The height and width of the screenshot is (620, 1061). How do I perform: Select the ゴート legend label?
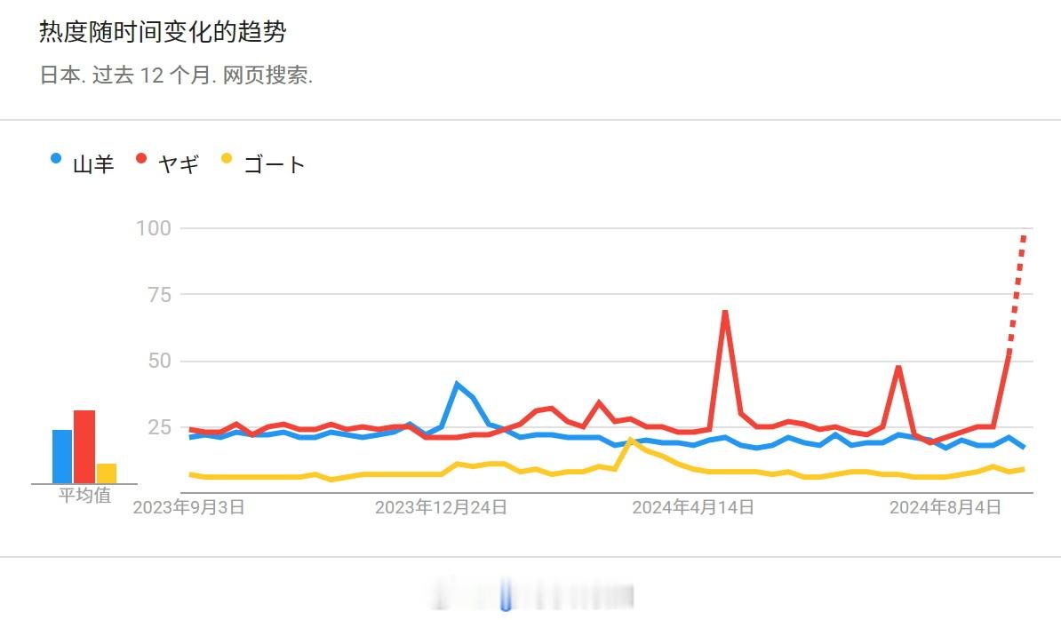(x=274, y=164)
